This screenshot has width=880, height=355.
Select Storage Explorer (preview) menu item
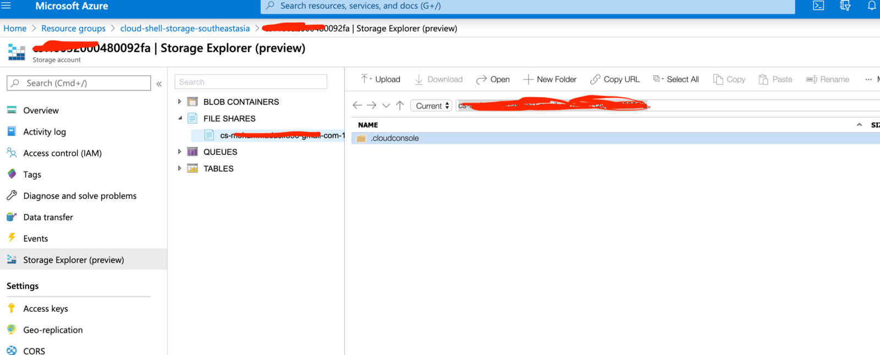84,259
